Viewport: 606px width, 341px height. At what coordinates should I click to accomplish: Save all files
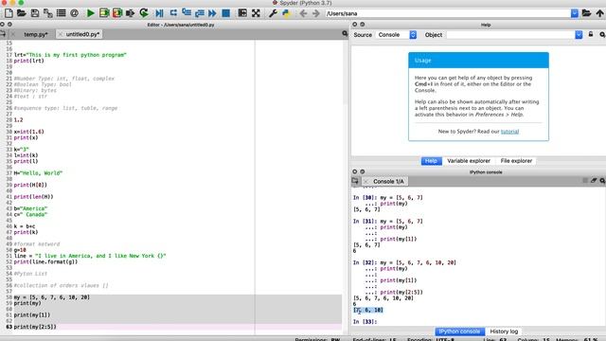point(48,13)
